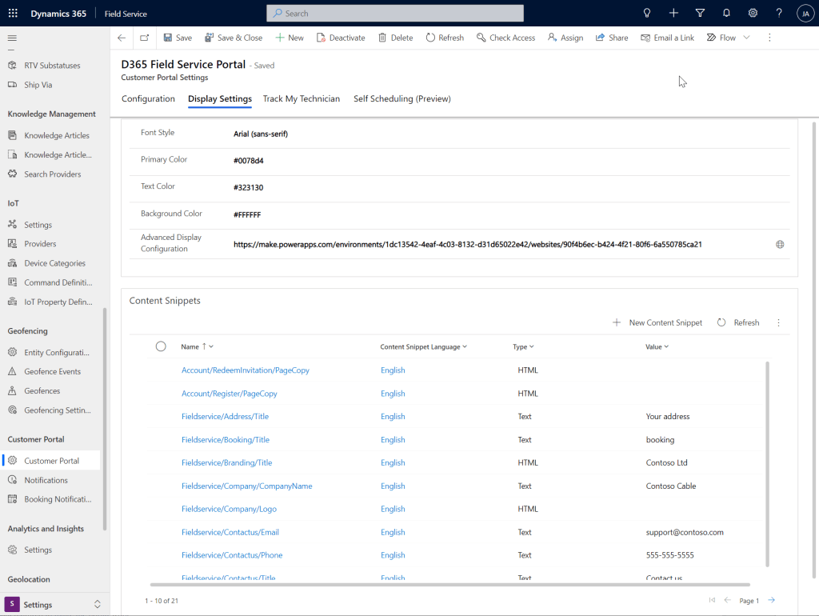The width and height of the screenshot is (819, 616).
Task: Open record in new window icon
Action: 144,38
